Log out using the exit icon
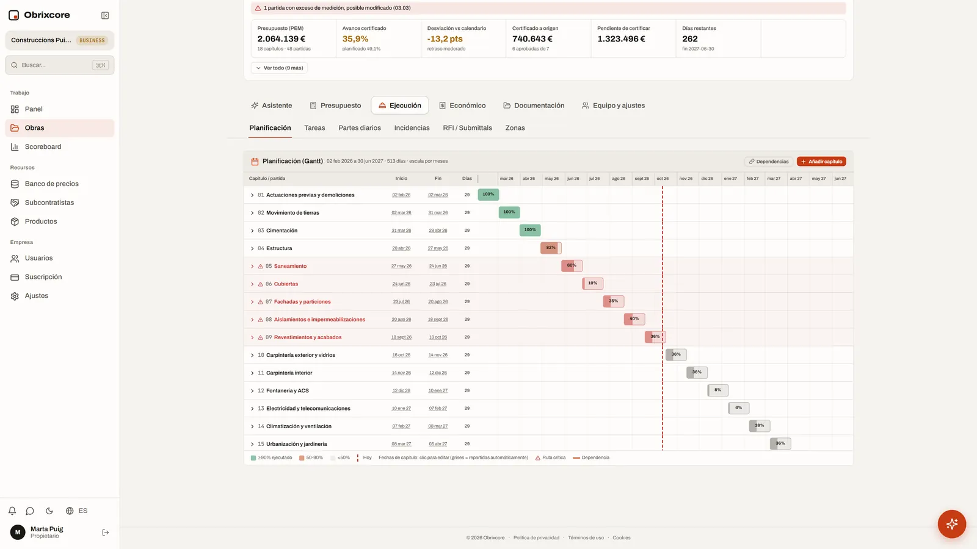Image resolution: width=977 pixels, height=549 pixels. pyautogui.click(x=106, y=533)
